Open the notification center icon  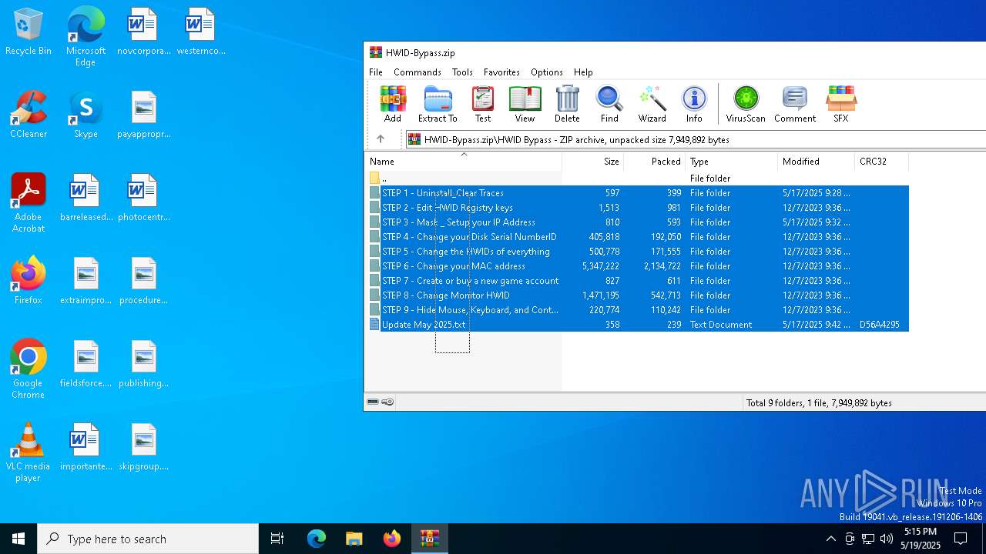click(961, 539)
